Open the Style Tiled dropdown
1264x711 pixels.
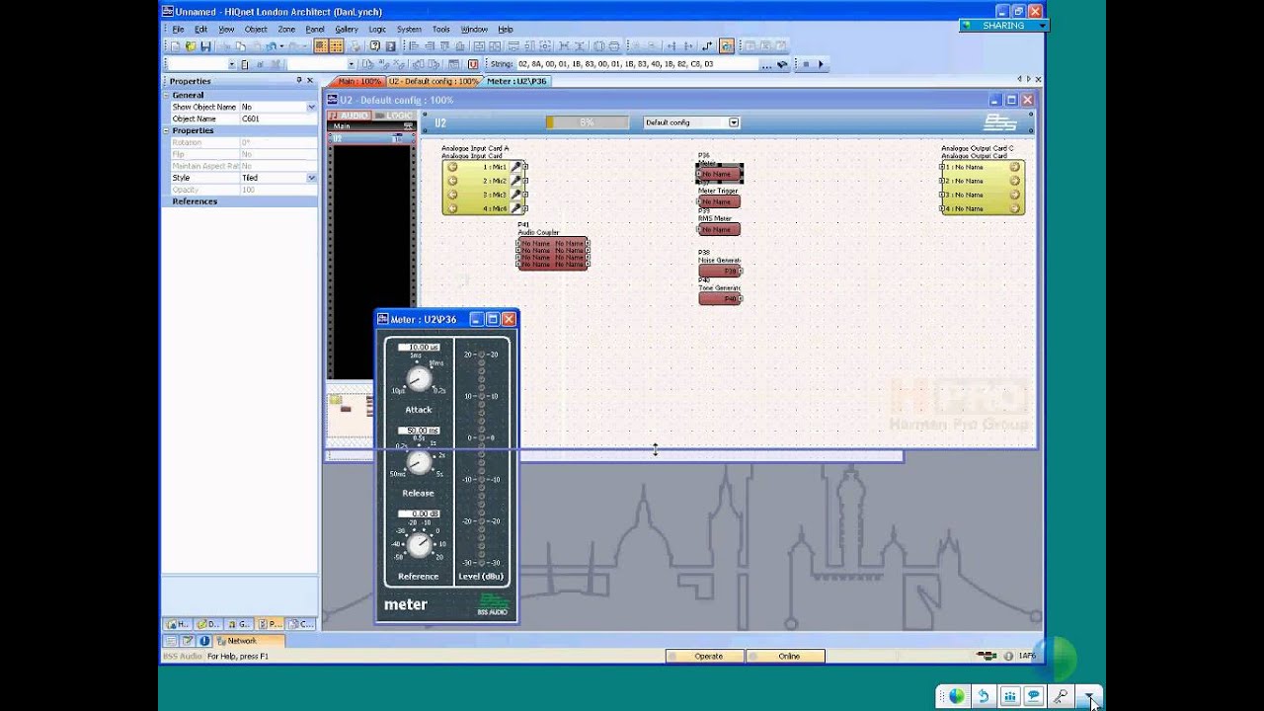pyautogui.click(x=311, y=178)
